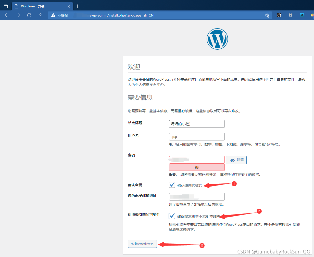The height and width of the screenshot is (257, 314).
Task: Reload the page with refresh icon
Action: coord(29,15)
